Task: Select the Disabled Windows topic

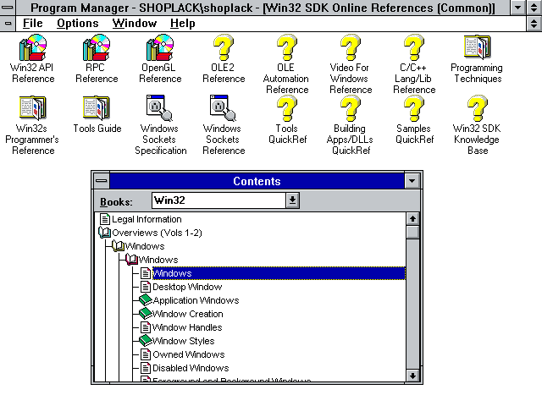Action: click(x=191, y=368)
